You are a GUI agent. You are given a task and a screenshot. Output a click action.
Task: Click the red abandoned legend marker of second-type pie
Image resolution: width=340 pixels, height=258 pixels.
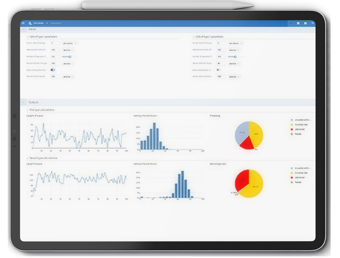(x=292, y=177)
